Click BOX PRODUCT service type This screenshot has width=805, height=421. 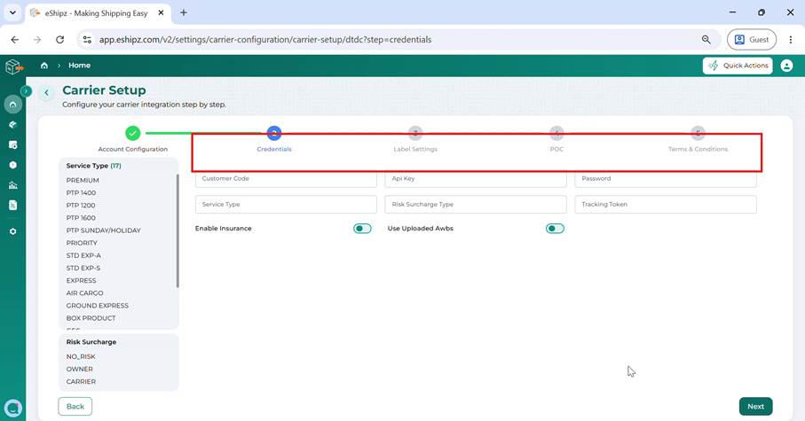[x=91, y=318]
